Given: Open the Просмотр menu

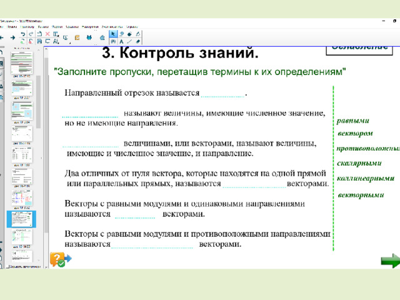Looking at the screenshot, I should [x=27, y=26].
